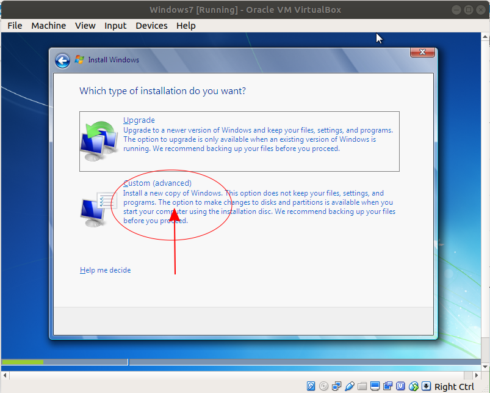Click the recording status icon
490x393 pixels.
[388, 386]
